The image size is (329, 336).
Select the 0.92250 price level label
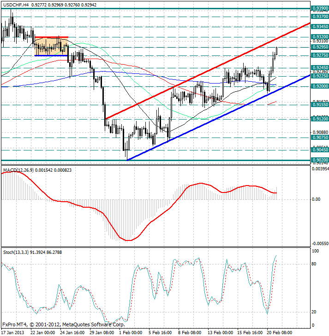[320, 76]
